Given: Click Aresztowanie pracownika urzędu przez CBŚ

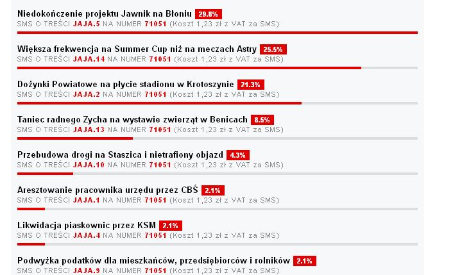Looking at the screenshot, I should coord(108,190).
